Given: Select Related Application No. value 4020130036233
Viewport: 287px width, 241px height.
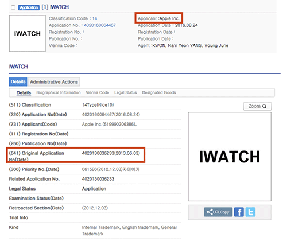Looking at the screenshot, I should click(x=98, y=179).
